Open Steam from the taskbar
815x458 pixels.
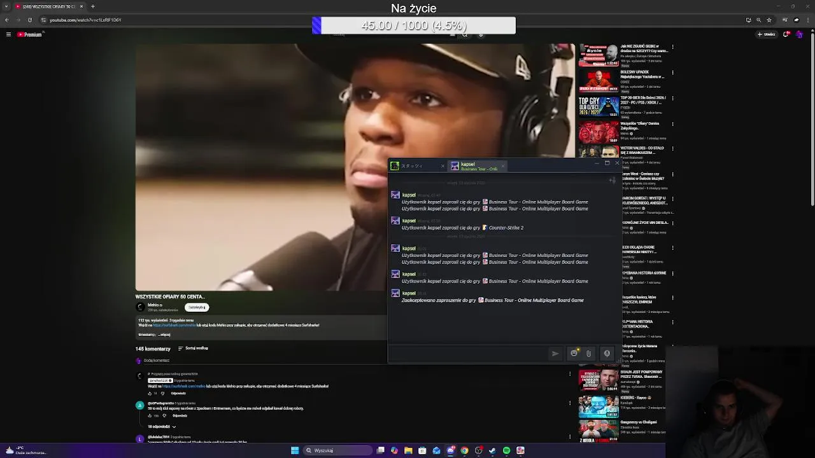pyautogui.click(x=492, y=450)
